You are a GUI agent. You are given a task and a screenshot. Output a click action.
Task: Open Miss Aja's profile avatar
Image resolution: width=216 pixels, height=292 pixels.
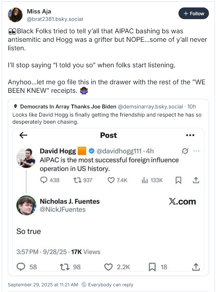click(x=15, y=15)
